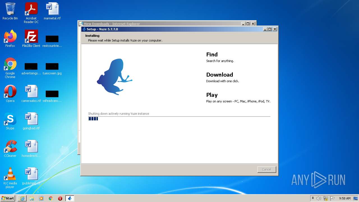Maximize the View Downloads window
The width and height of the screenshot is (359, 202).
[x=248, y=24]
